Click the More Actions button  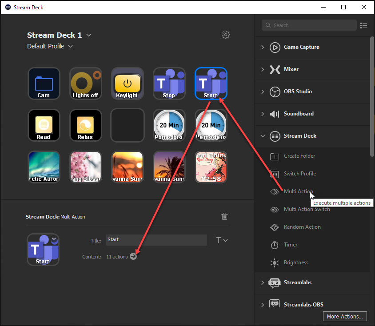point(345,316)
